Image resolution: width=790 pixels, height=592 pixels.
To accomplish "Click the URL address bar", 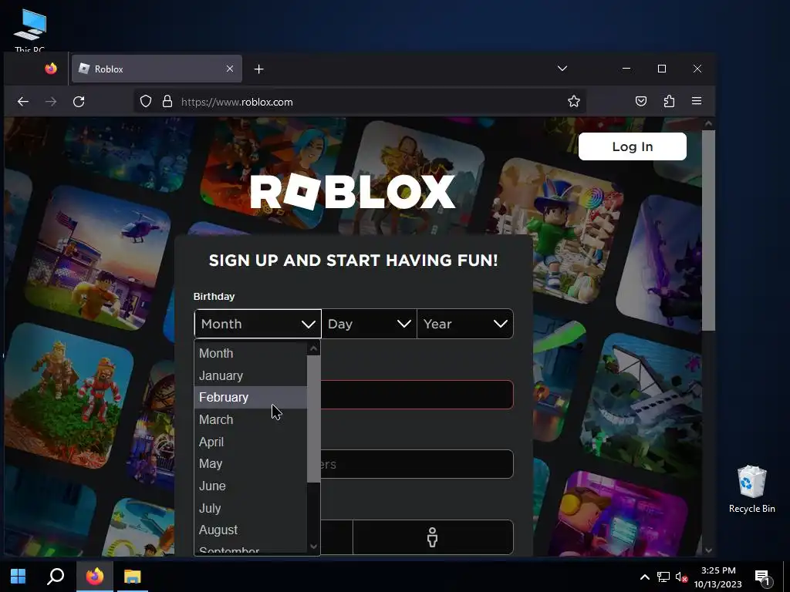I will coord(360,102).
